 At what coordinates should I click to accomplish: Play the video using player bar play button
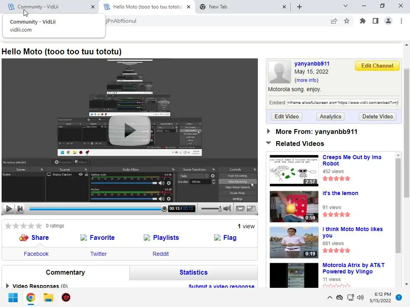(9, 209)
